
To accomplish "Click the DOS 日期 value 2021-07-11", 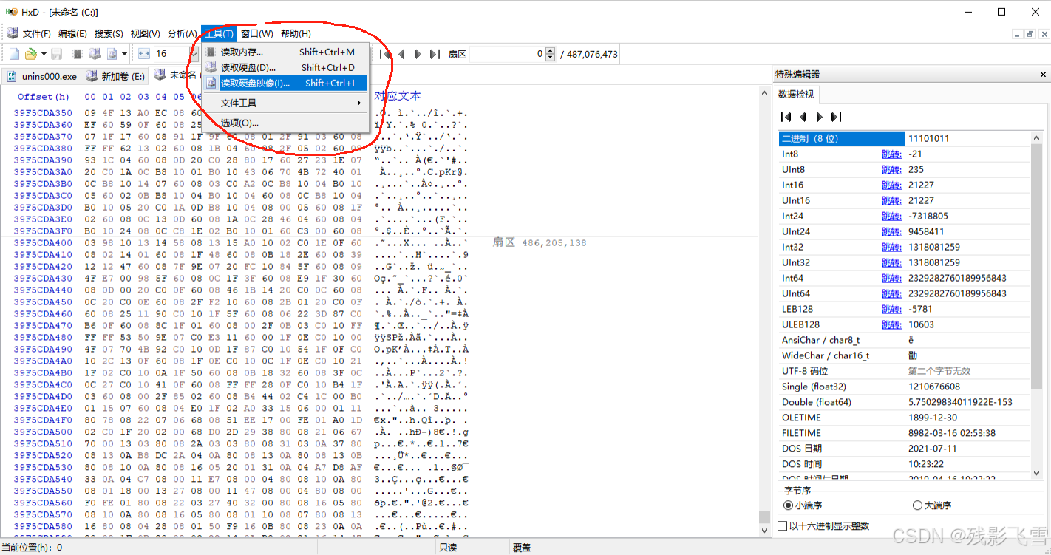I will tap(931, 449).
